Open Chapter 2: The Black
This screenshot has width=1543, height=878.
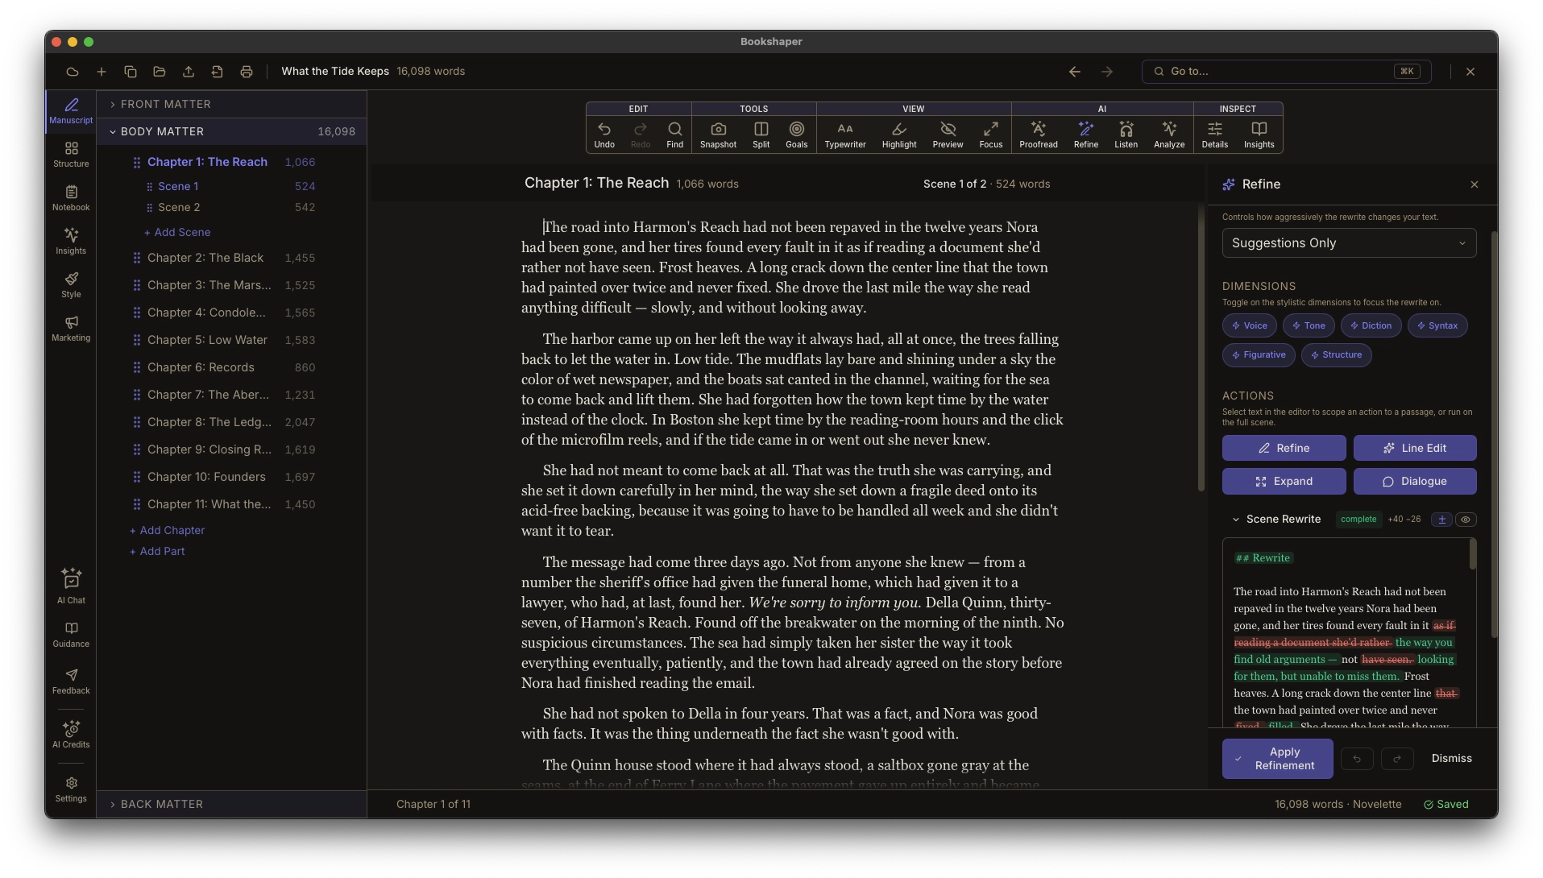click(x=205, y=258)
